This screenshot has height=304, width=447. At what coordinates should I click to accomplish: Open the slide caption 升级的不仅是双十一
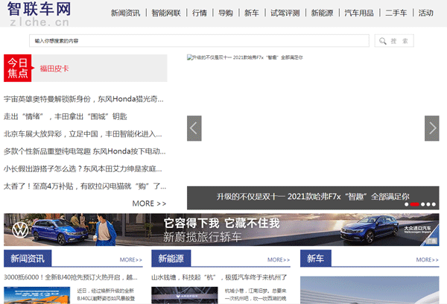tap(313, 197)
